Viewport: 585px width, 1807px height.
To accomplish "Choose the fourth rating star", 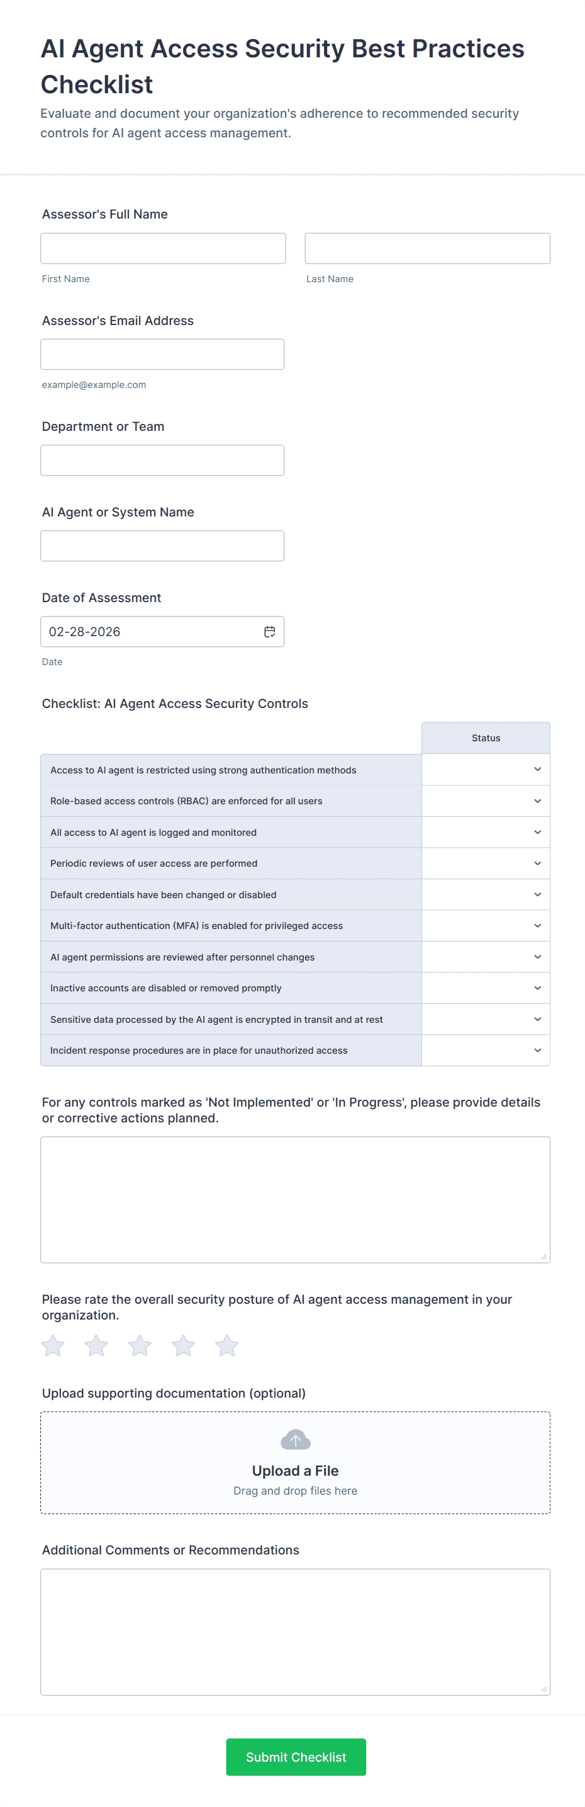I will (184, 1345).
